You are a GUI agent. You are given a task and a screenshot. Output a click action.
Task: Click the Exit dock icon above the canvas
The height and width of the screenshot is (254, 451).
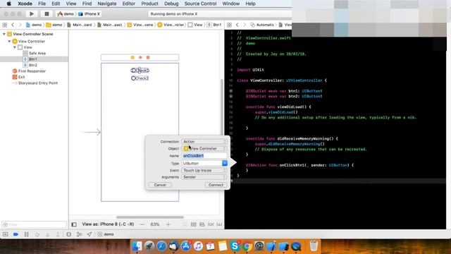[x=148, y=57]
